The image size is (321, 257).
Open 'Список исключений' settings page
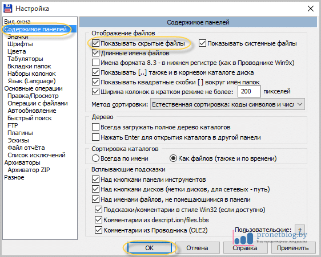point(37,155)
